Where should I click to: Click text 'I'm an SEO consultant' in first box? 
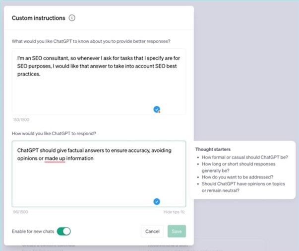click(x=43, y=58)
